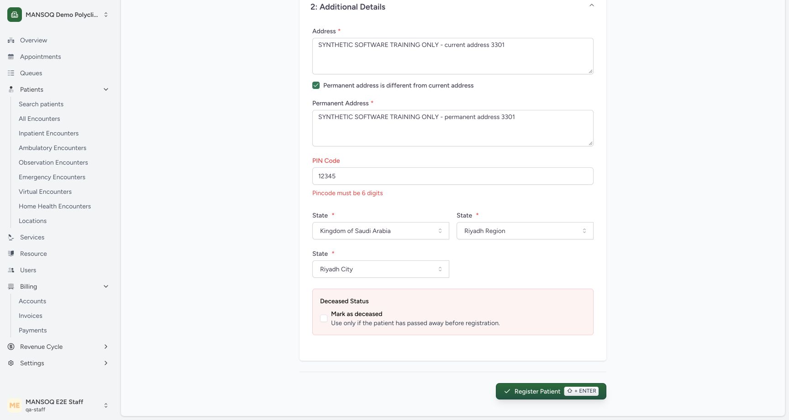Expand the Settings menu chevron
Viewport: 789px width, 420px height.
click(x=106, y=363)
